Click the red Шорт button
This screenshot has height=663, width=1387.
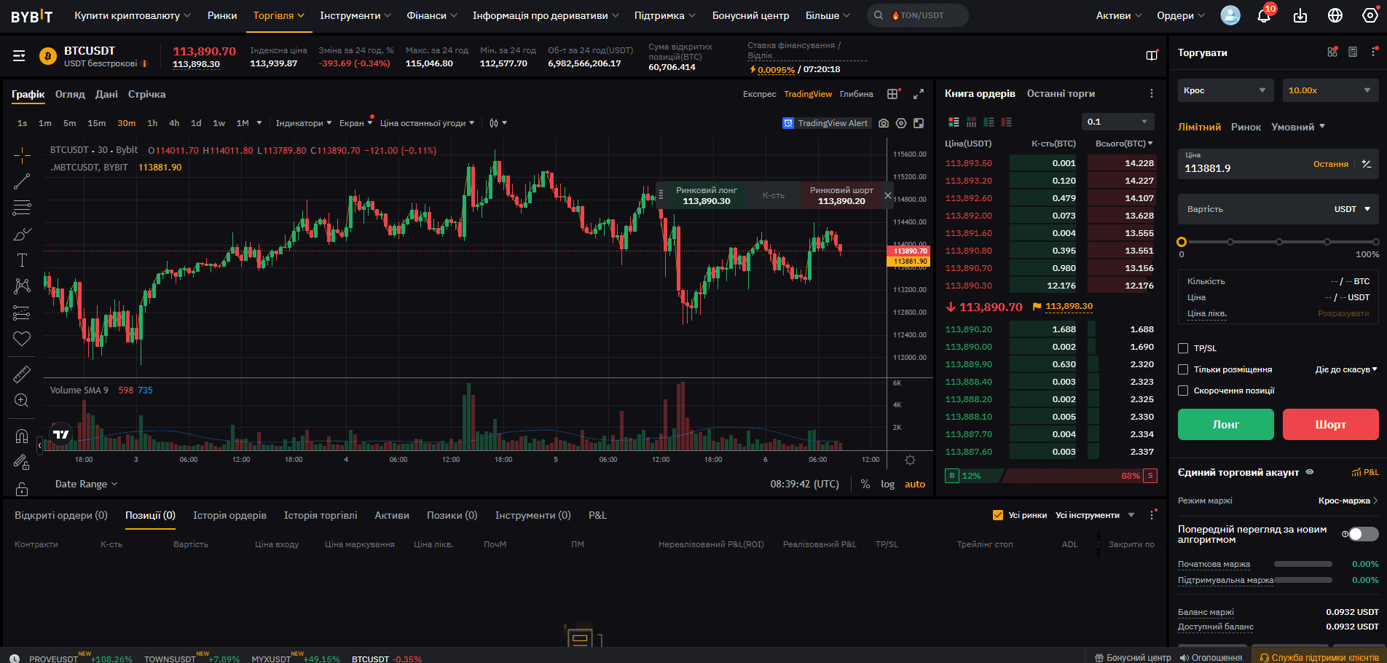point(1331,424)
